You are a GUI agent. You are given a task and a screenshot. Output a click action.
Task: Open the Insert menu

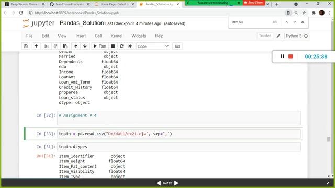(81, 36)
